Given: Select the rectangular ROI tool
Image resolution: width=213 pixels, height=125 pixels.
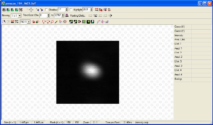Looking at the screenshot, I should (x=44, y=22).
